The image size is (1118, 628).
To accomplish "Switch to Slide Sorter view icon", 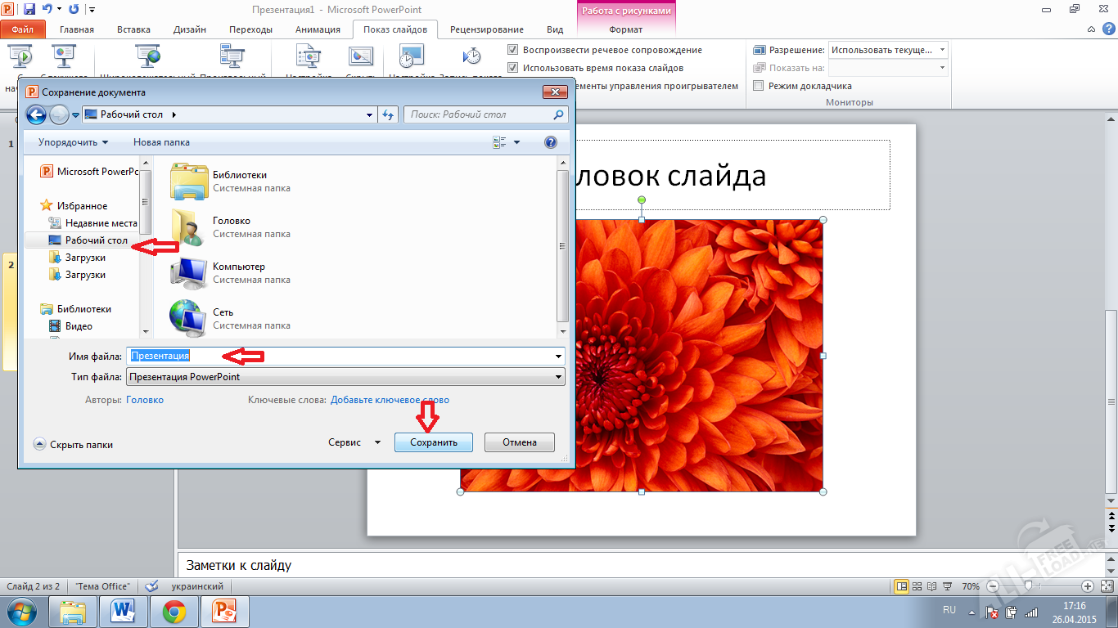I will pyautogui.click(x=917, y=585).
